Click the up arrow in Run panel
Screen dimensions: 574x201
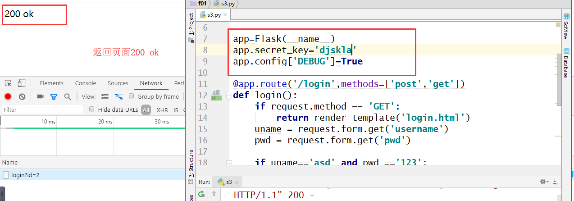click(214, 194)
